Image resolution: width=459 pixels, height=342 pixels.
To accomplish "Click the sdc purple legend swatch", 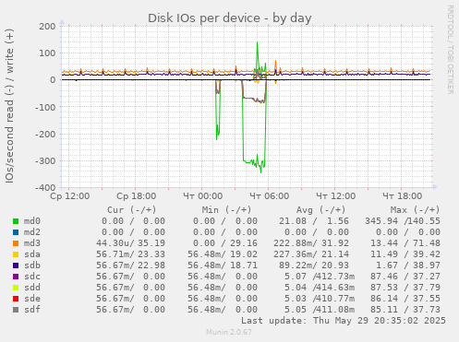I will (16, 277).
